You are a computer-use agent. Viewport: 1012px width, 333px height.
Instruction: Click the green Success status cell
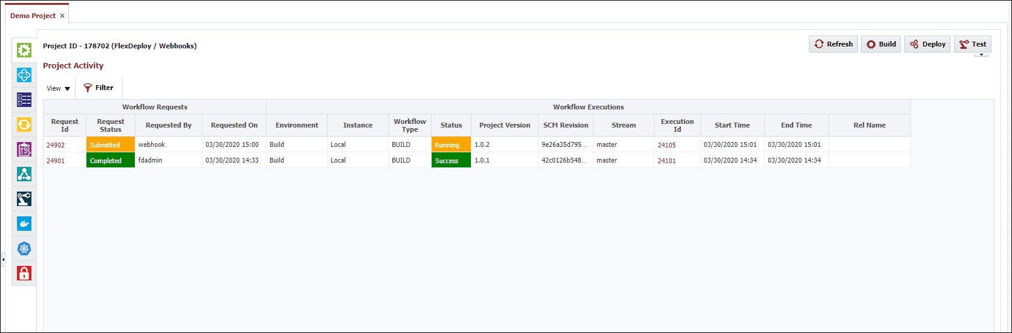click(x=451, y=161)
